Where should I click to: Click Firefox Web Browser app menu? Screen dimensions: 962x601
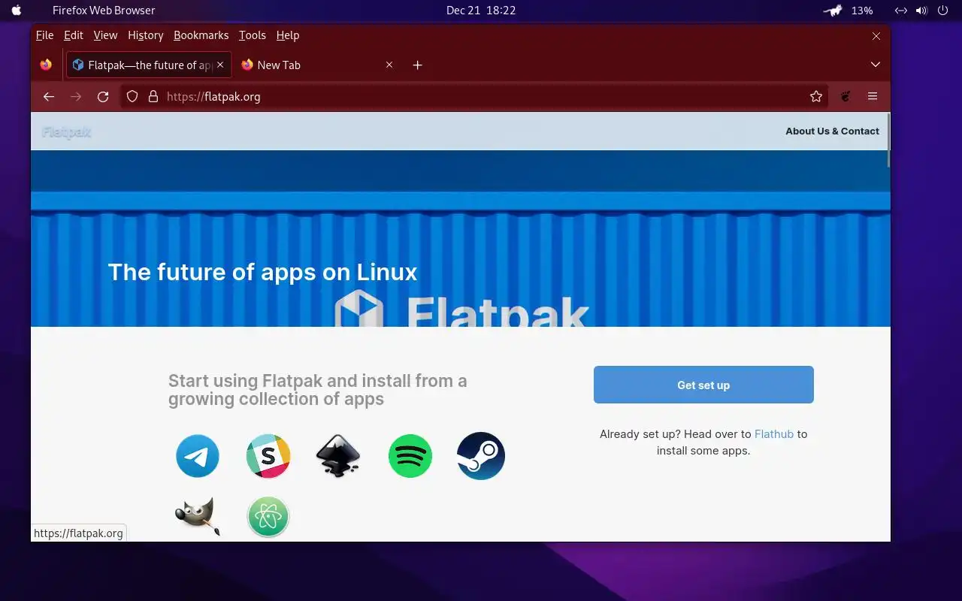pyautogui.click(x=104, y=11)
